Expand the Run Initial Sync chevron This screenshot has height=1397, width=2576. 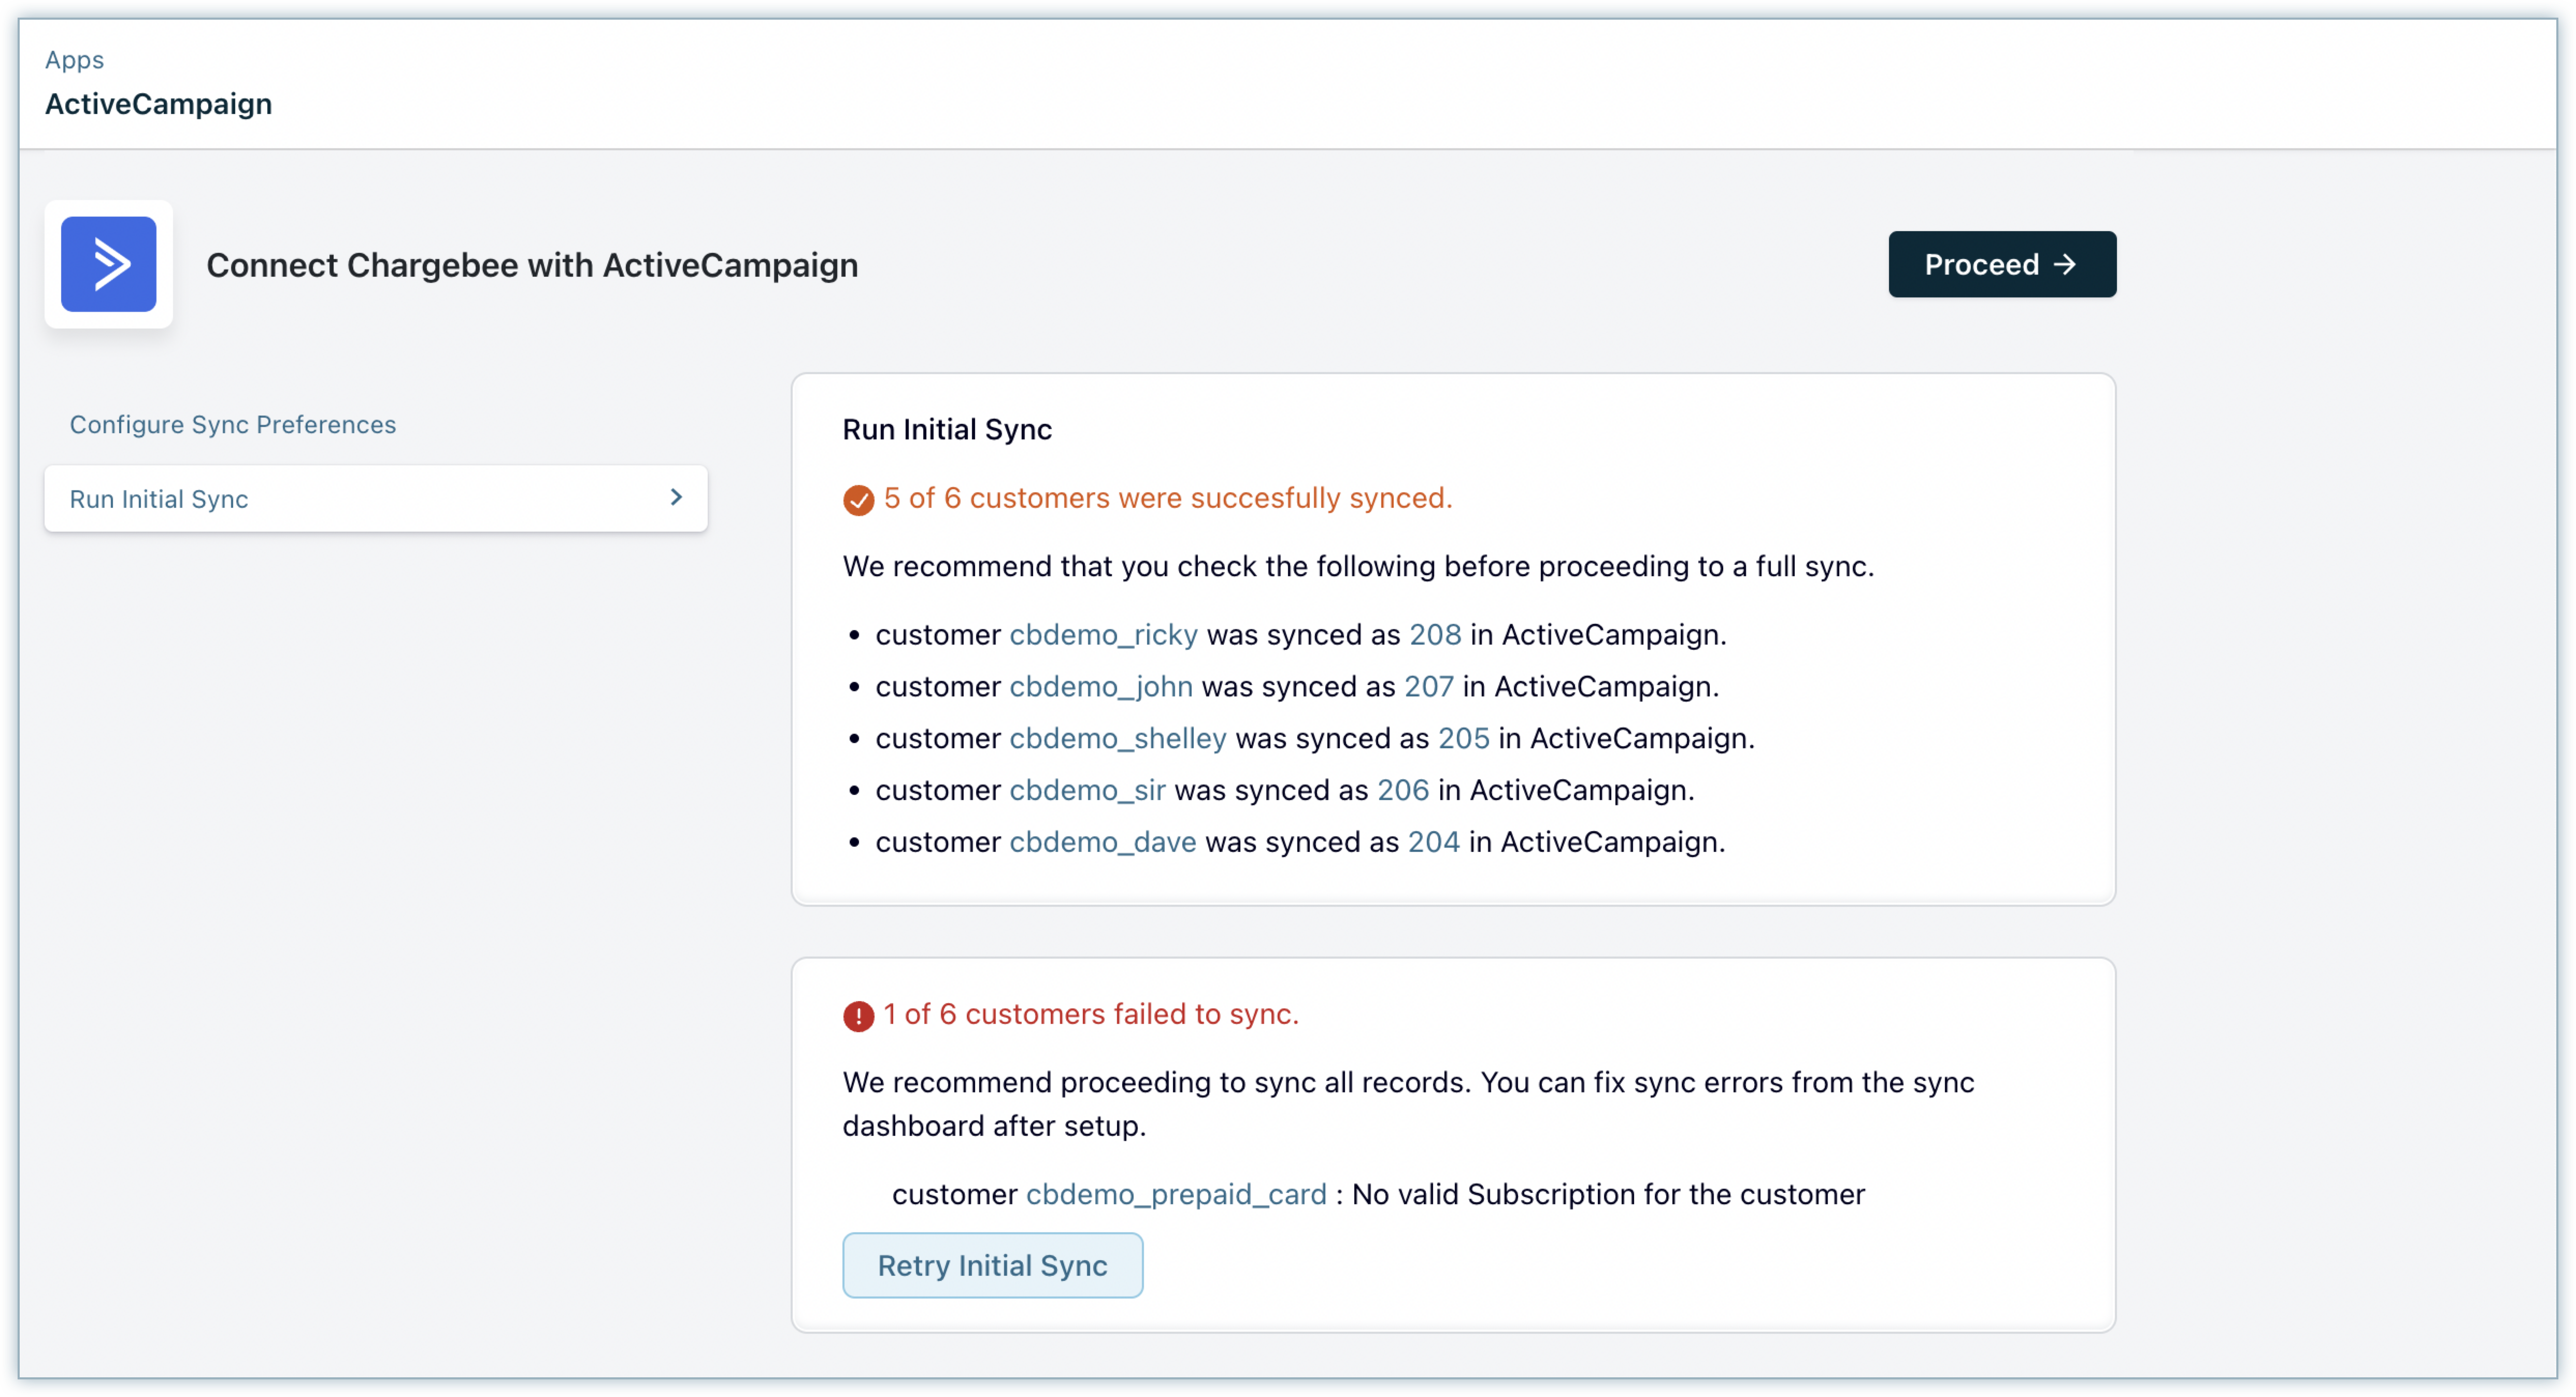[x=676, y=497]
